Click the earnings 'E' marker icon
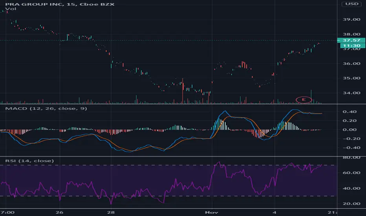This screenshot has height=216, width=366. click(304, 100)
